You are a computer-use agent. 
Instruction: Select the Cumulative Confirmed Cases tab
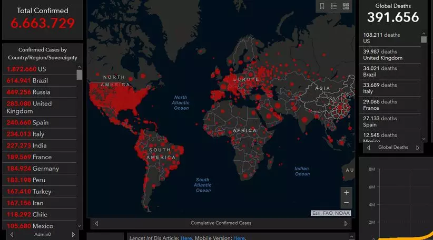point(221,223)
